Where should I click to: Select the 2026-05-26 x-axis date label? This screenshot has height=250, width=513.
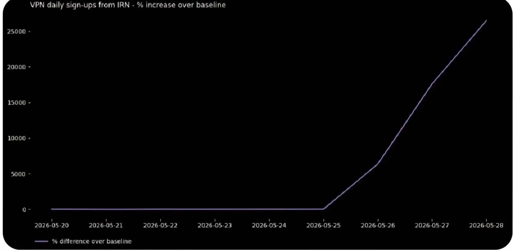378,225
